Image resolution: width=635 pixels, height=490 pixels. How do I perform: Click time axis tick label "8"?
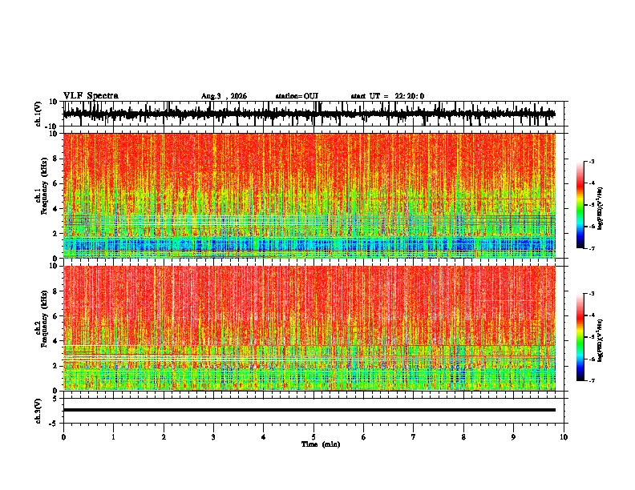coord(463,437)
